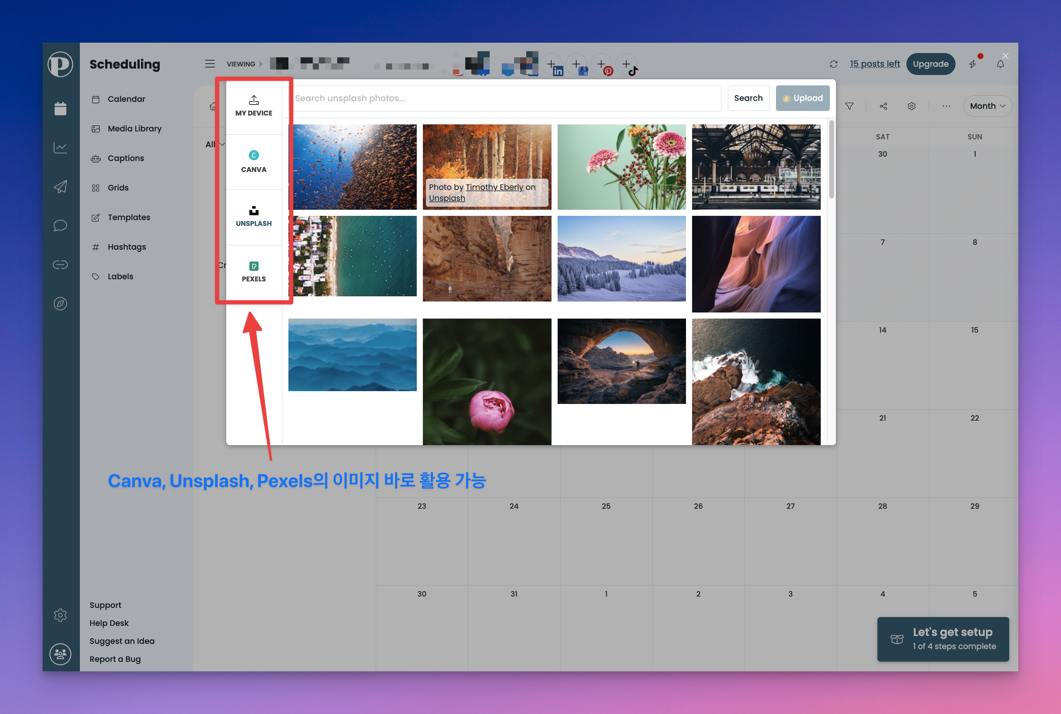Click the calendar share icon
This screenshot has width=1061, height=714.
pyautogui.click(x=884, y=106)
